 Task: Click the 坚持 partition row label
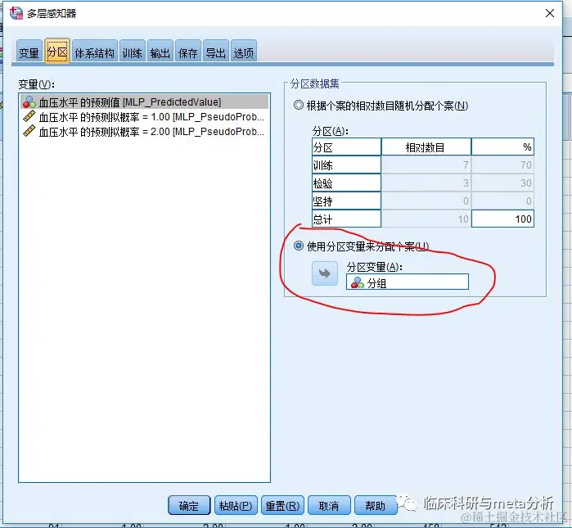click(346, 201)
